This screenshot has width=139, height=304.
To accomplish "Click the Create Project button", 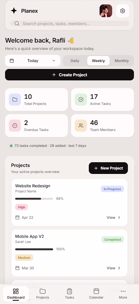I will click(x=69, y=75).
